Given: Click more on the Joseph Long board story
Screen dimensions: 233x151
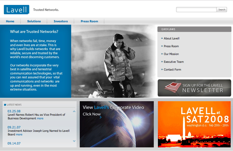Looking at the screenshot, I should tap(19, 134).
